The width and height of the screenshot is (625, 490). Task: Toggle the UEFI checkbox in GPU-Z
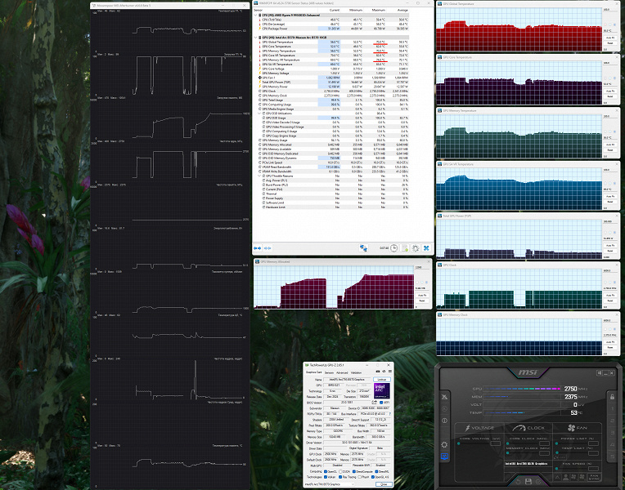[x=380, y=401]
